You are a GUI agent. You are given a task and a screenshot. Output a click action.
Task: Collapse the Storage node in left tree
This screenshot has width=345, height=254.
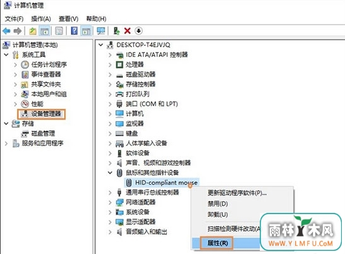pos(6,123)
